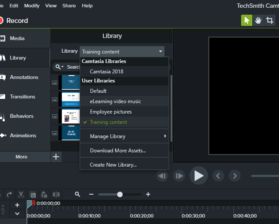279x224 pixels.
Task: Open the Share menu
Action: tap(69, 6)
